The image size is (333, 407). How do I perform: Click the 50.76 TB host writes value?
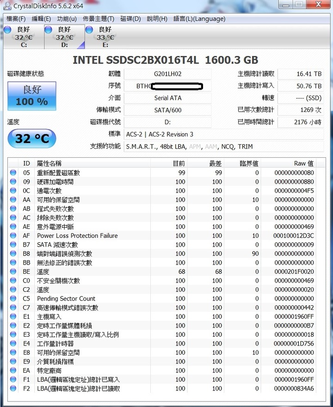301,86
